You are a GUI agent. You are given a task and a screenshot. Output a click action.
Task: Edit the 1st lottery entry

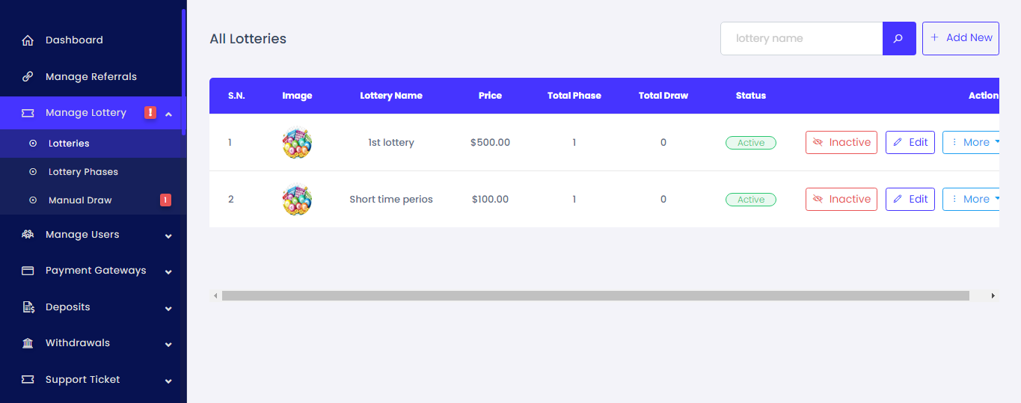[x=910, y=143]
